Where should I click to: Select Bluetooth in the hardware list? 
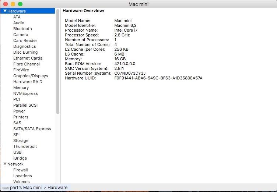point(22,29)
